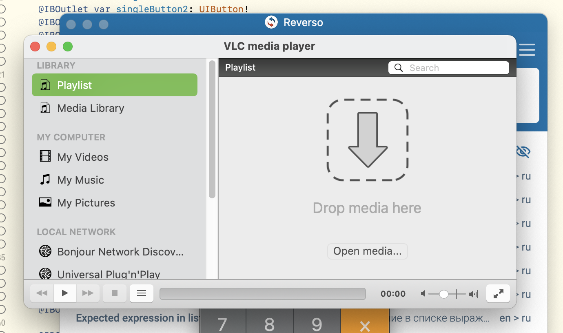
Task: Toggle the playlist view button
Action: 142,293
